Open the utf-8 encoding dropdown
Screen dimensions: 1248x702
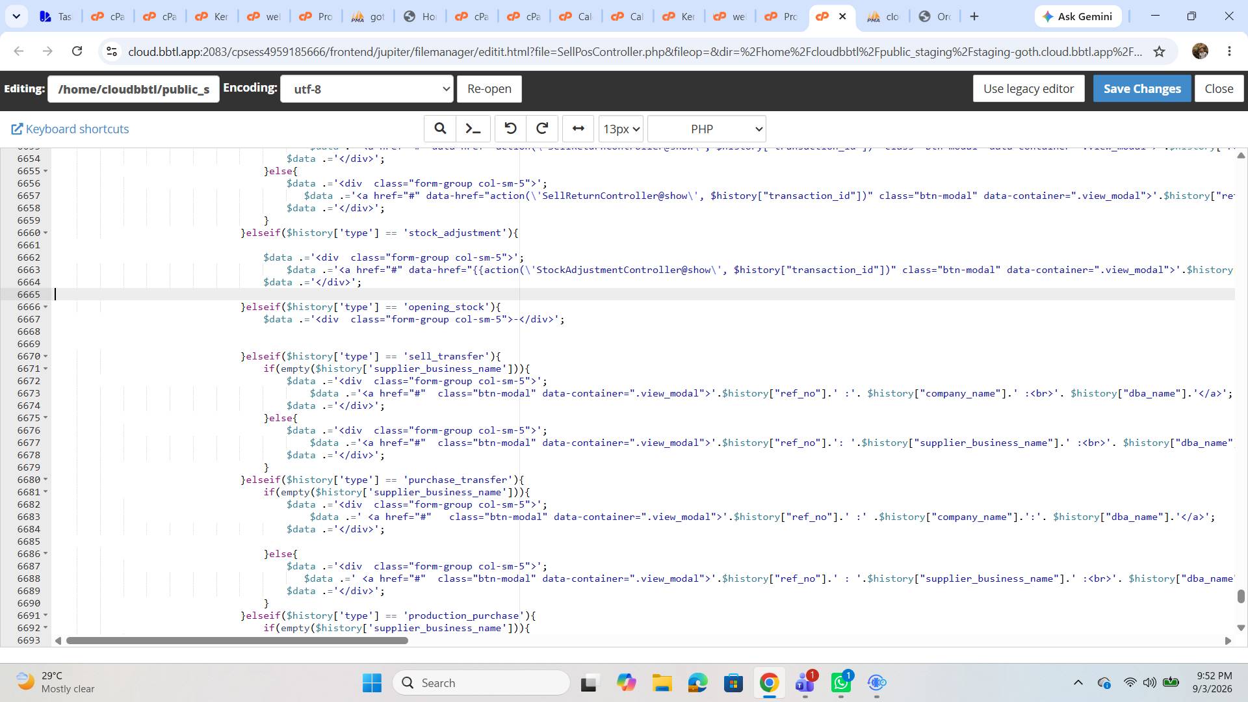coord(367,89)
